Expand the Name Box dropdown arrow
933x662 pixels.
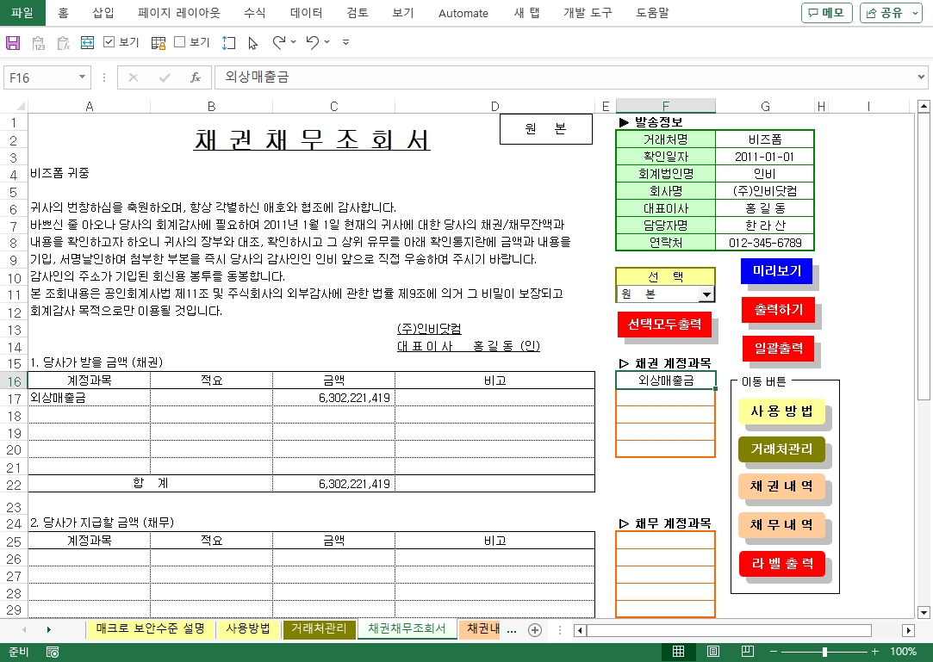click(x=83, y=77)
